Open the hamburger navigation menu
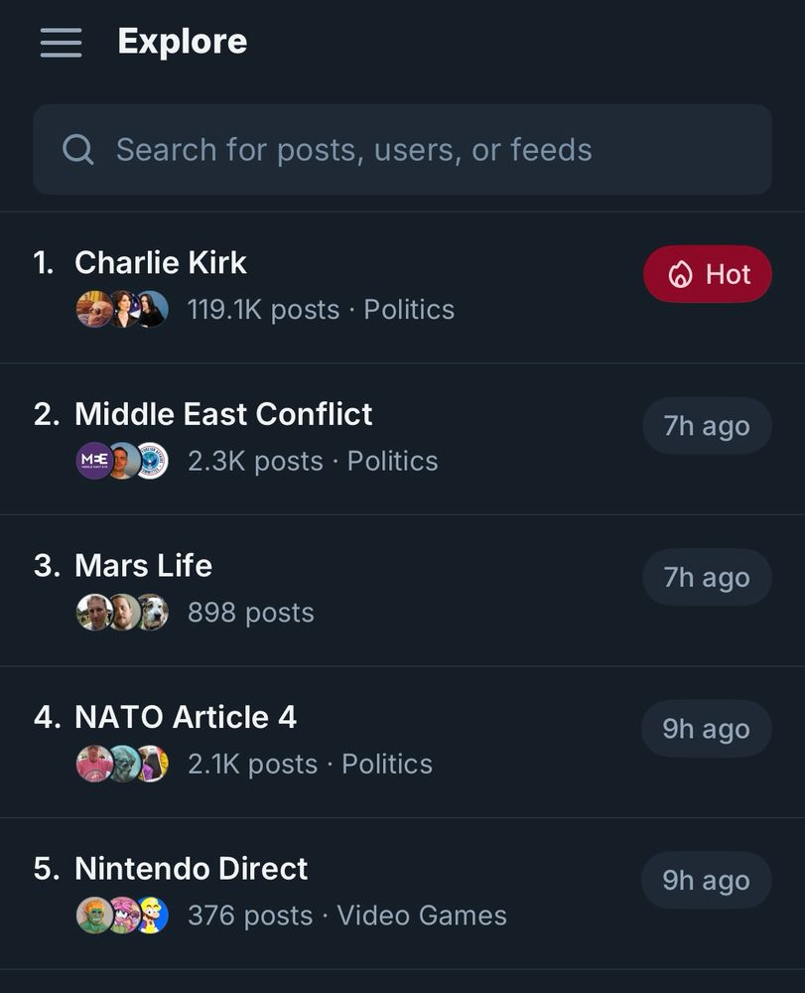The height and width of the screenshot is (993, 805). [61, 43]
